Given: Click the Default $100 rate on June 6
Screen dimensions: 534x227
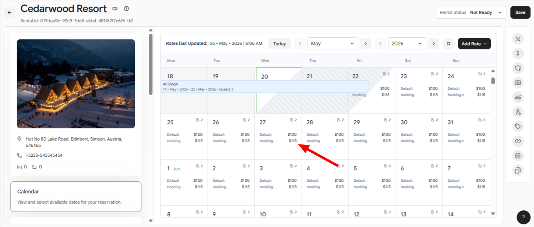Looking at the screenshot, I should tap(419, 181).
